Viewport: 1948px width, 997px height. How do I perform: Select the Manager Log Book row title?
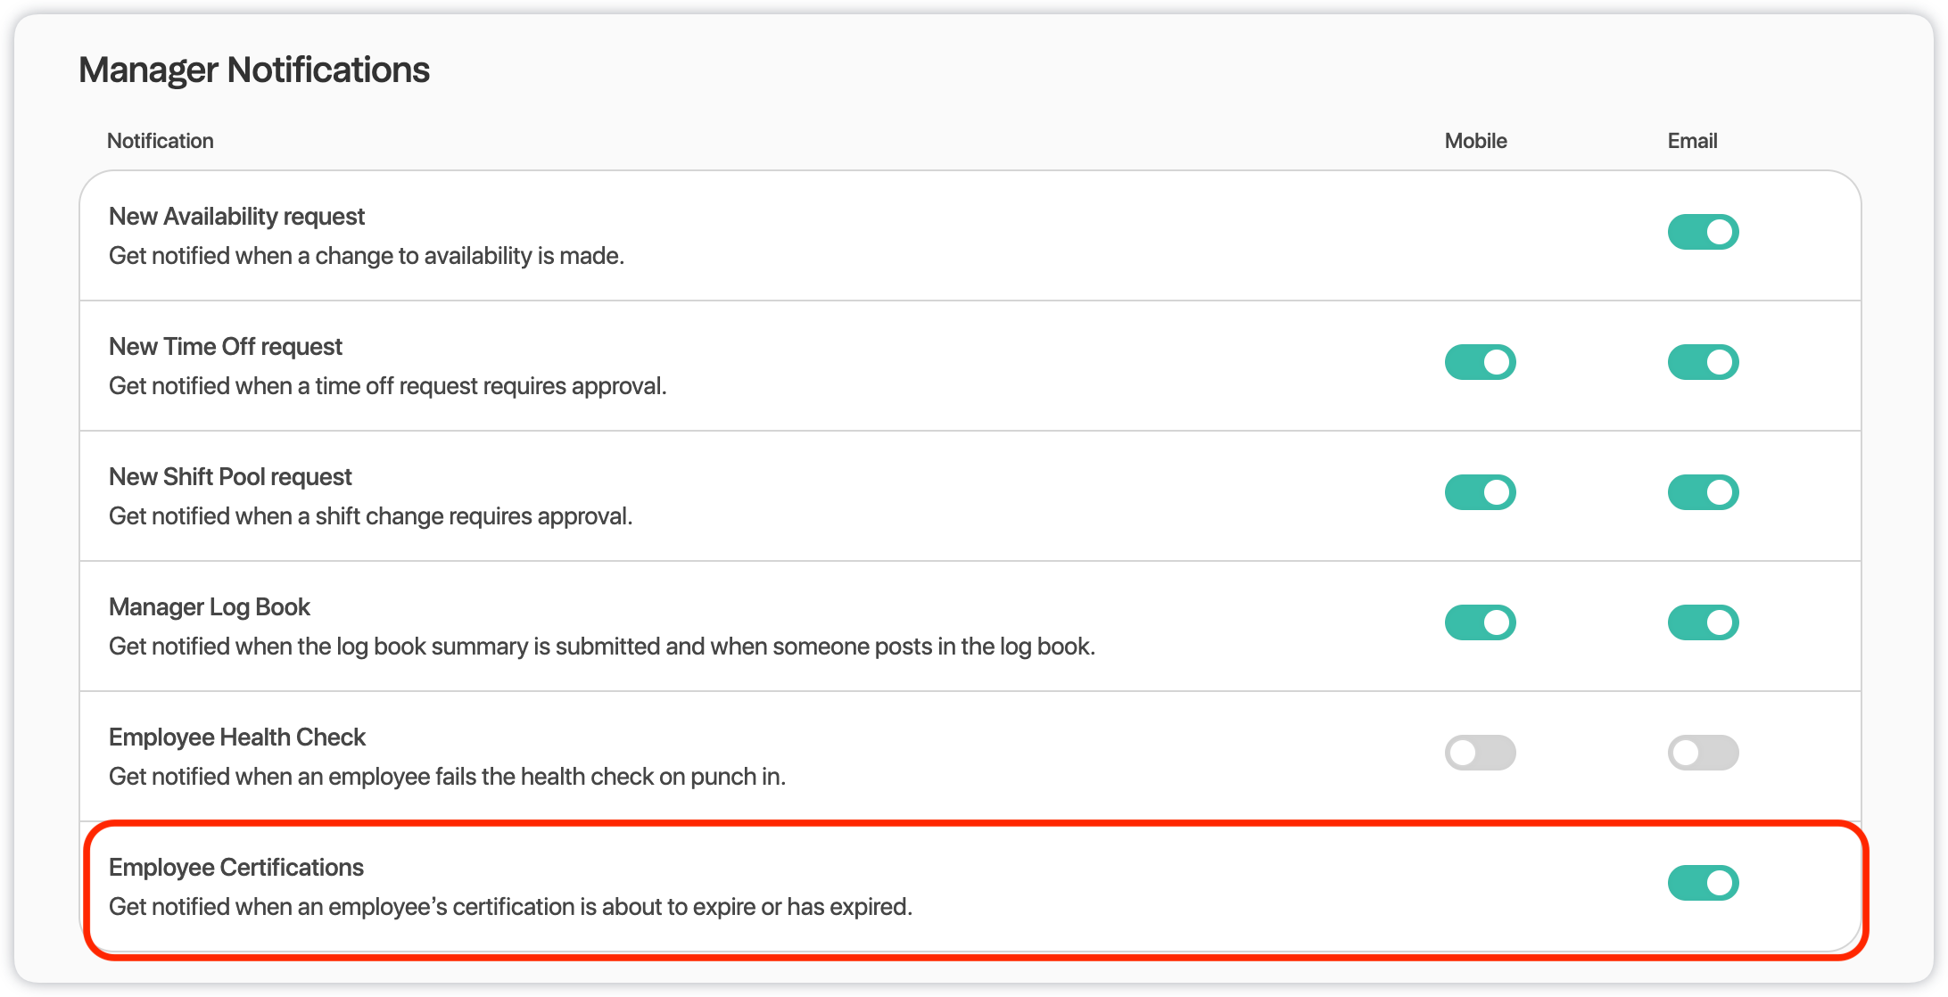(x=209, y=607)
